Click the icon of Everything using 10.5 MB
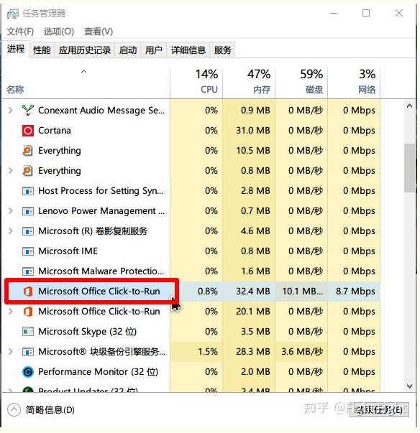The width and height of the screenshot is (420, 433). pos(28,151)
